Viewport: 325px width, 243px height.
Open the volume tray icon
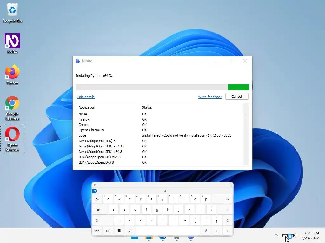[x=294, y=235]
